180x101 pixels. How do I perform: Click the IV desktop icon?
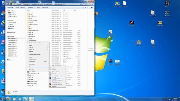[167, 13]
